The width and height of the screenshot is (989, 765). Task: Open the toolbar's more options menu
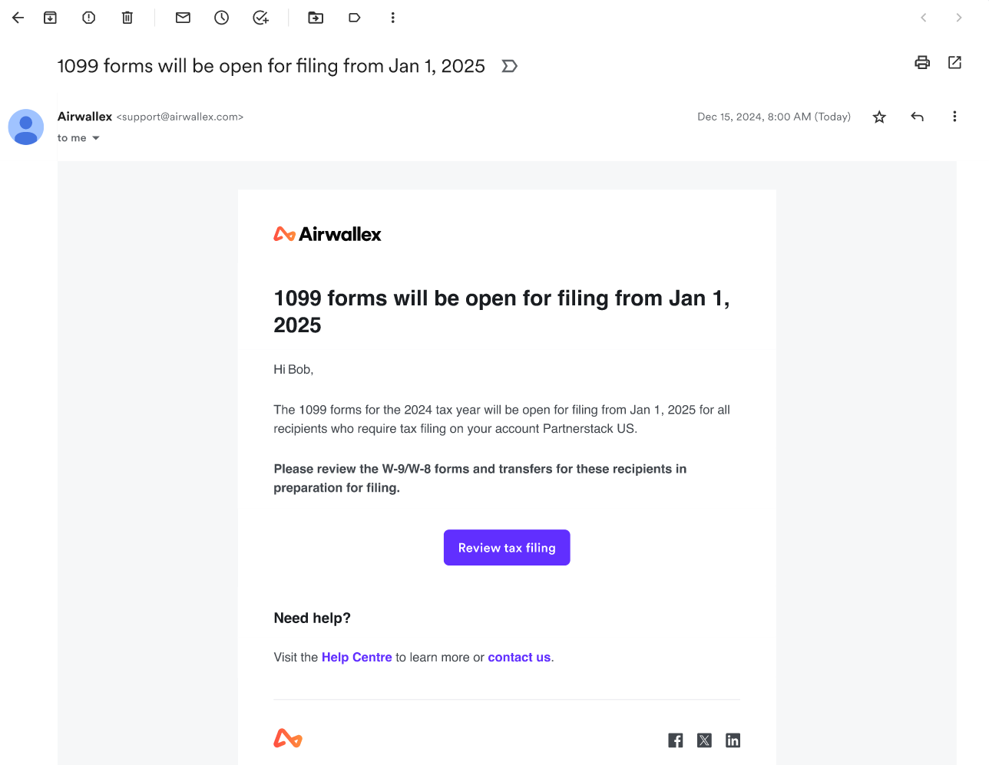pos(392,17)
